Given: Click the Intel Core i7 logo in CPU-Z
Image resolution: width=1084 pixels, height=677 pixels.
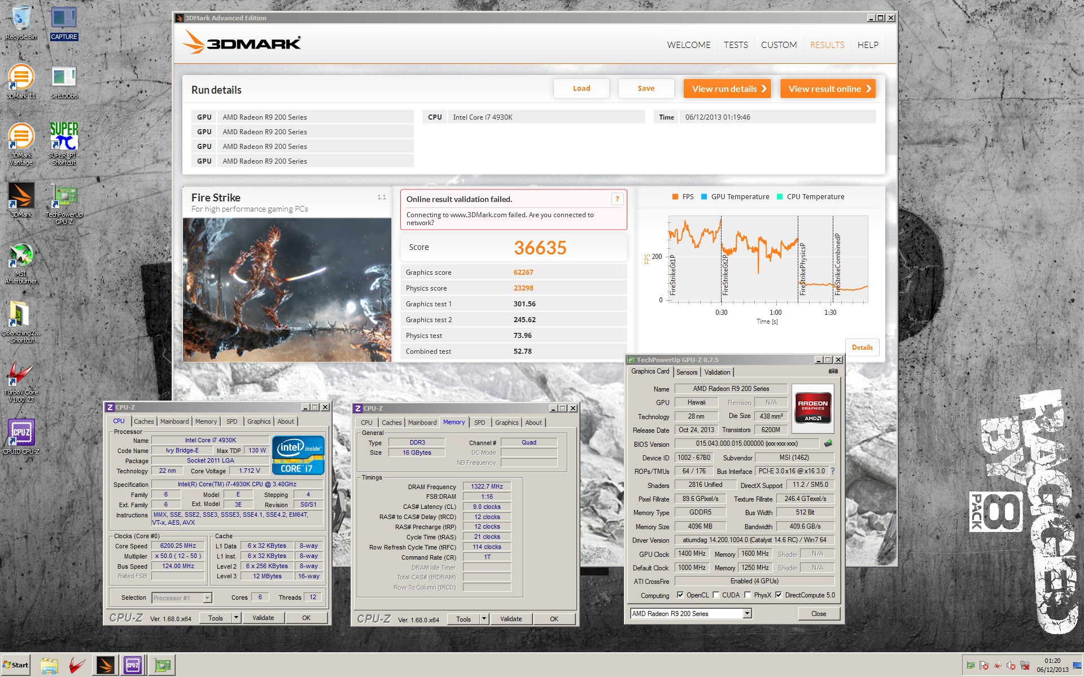Looking at the screenshot, I should coord(298,455).
